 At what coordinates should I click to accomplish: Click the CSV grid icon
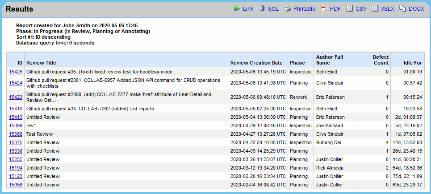(x=350, y=8)
